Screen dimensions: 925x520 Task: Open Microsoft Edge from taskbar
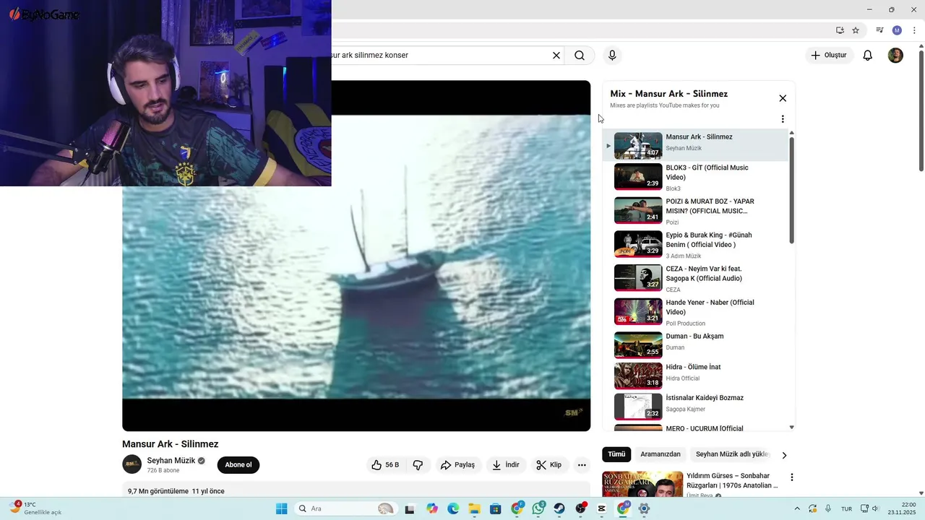tap(453, 508)
